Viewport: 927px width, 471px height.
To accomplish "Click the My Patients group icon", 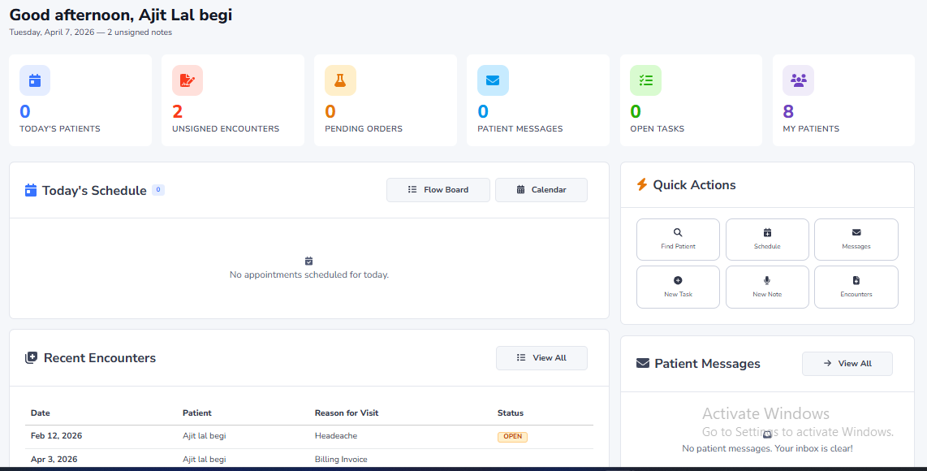I will point(798,80).
